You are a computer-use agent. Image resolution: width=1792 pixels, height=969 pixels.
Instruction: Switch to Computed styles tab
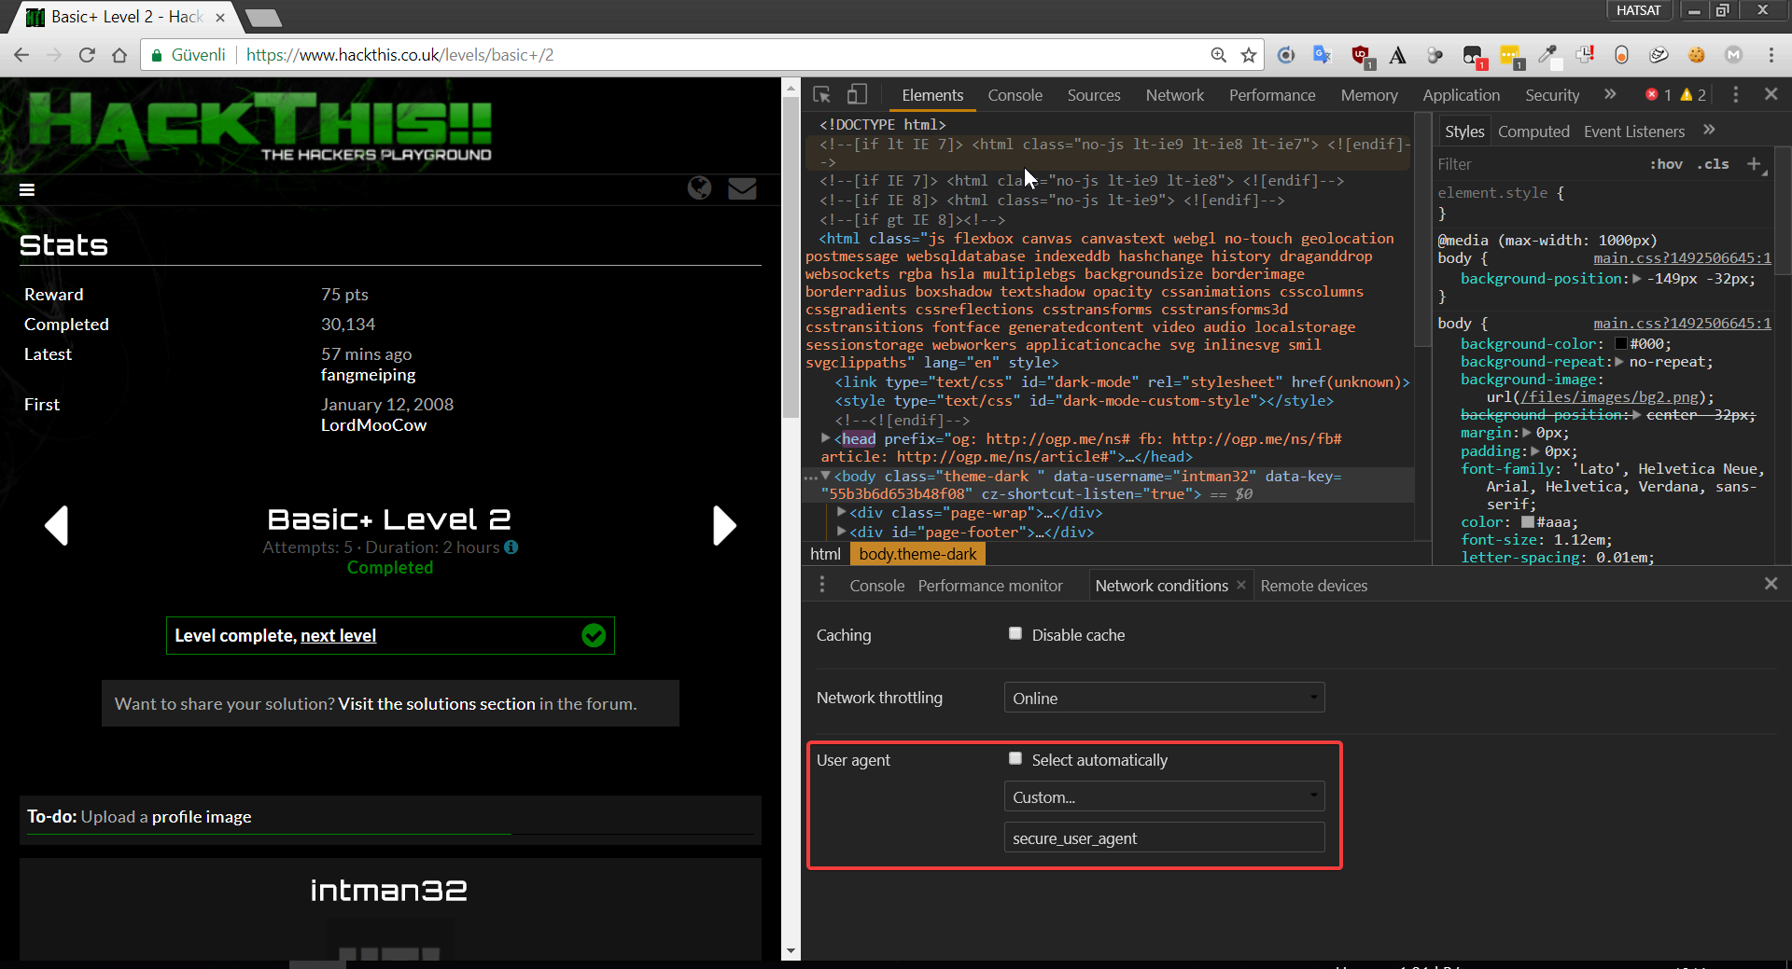(x=1533, y=132)
